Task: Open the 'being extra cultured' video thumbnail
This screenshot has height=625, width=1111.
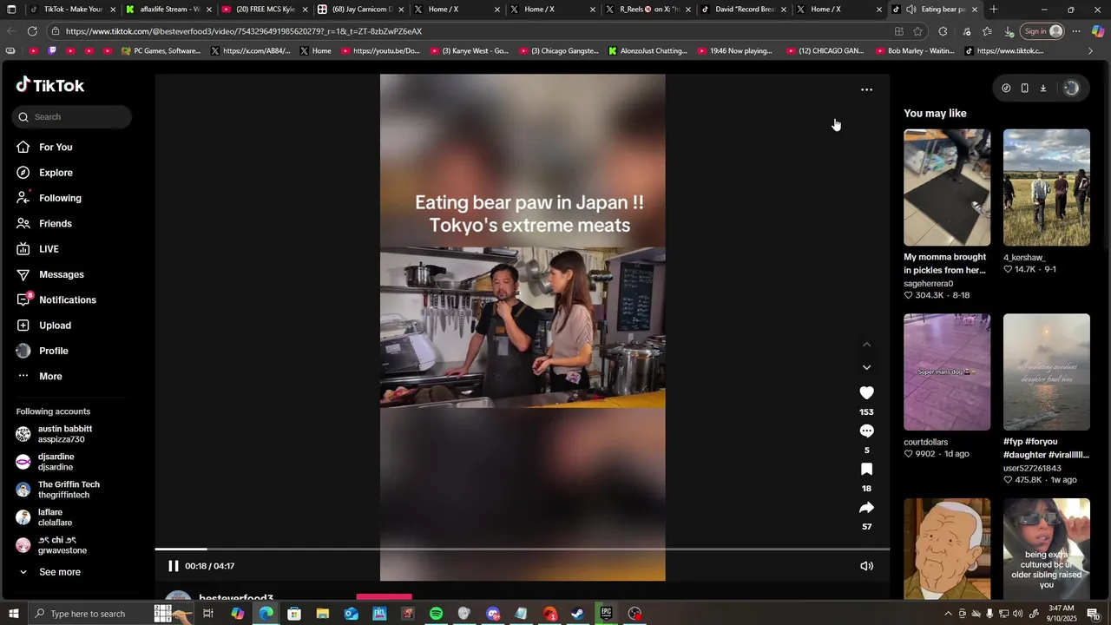Action: (x=1047, y=549)
